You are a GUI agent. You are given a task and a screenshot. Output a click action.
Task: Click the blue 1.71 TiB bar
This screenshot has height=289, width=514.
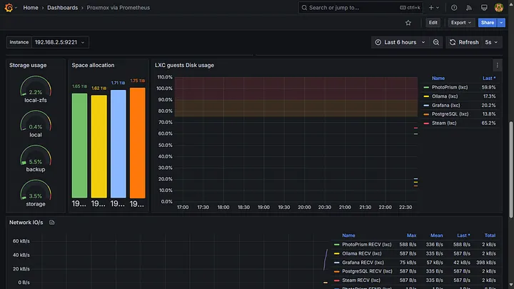pyautogui.click(x=119, y=144)
